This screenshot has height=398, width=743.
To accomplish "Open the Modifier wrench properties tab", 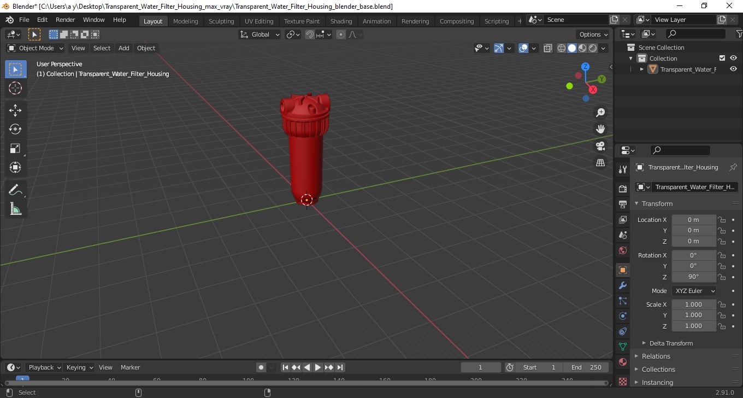I will pos(622,285).
